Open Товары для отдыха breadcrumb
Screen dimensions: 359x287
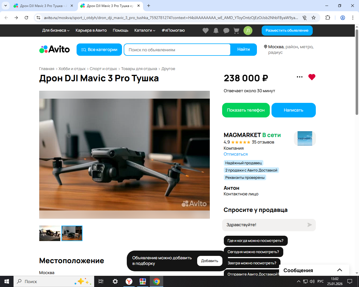tap(139, 69)
